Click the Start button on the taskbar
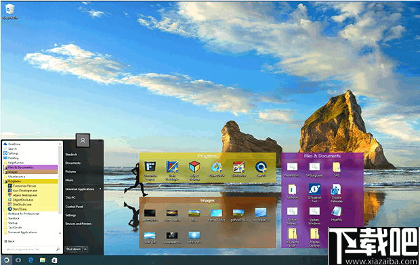 [x=6, y=260]
